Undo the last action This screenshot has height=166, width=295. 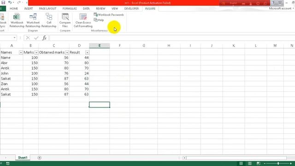[10, 3]
